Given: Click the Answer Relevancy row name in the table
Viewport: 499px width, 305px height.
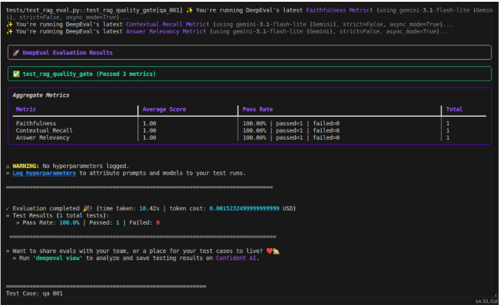Looking at the screenshot, I should [x=43, y=137].
